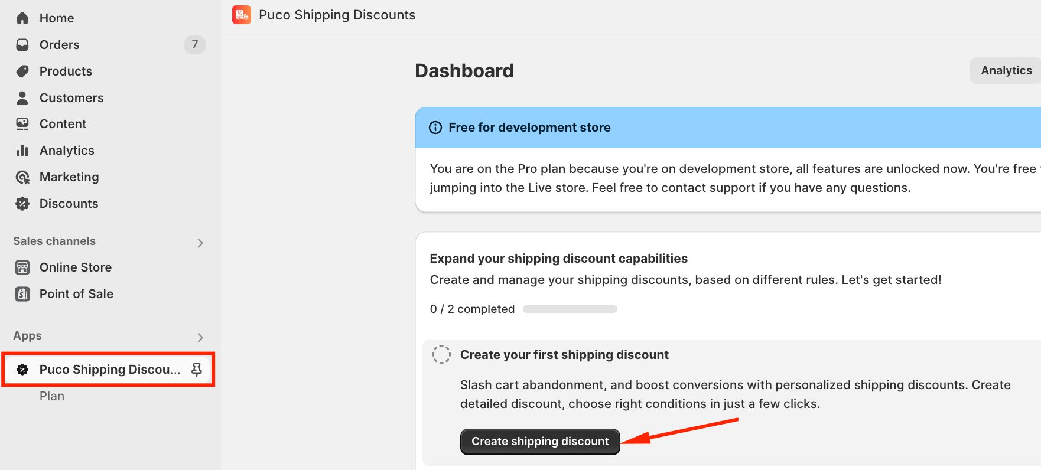Screen dimensions: 1041x470
Task: Click the Online Store storefront icon
Action: point(22,267)
